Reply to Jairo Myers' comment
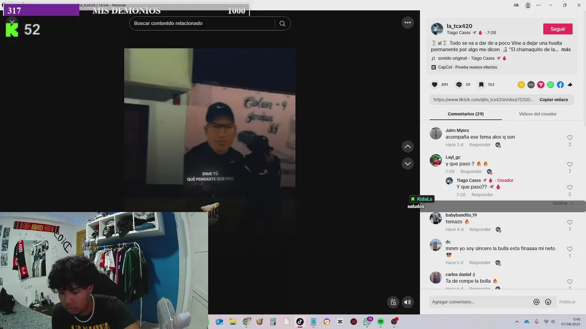The height and width of the screenshot is (329, 586). coord(480,145)
